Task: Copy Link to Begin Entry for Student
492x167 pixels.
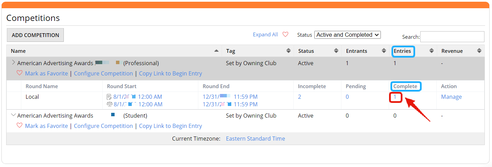Action: point(170,126)
